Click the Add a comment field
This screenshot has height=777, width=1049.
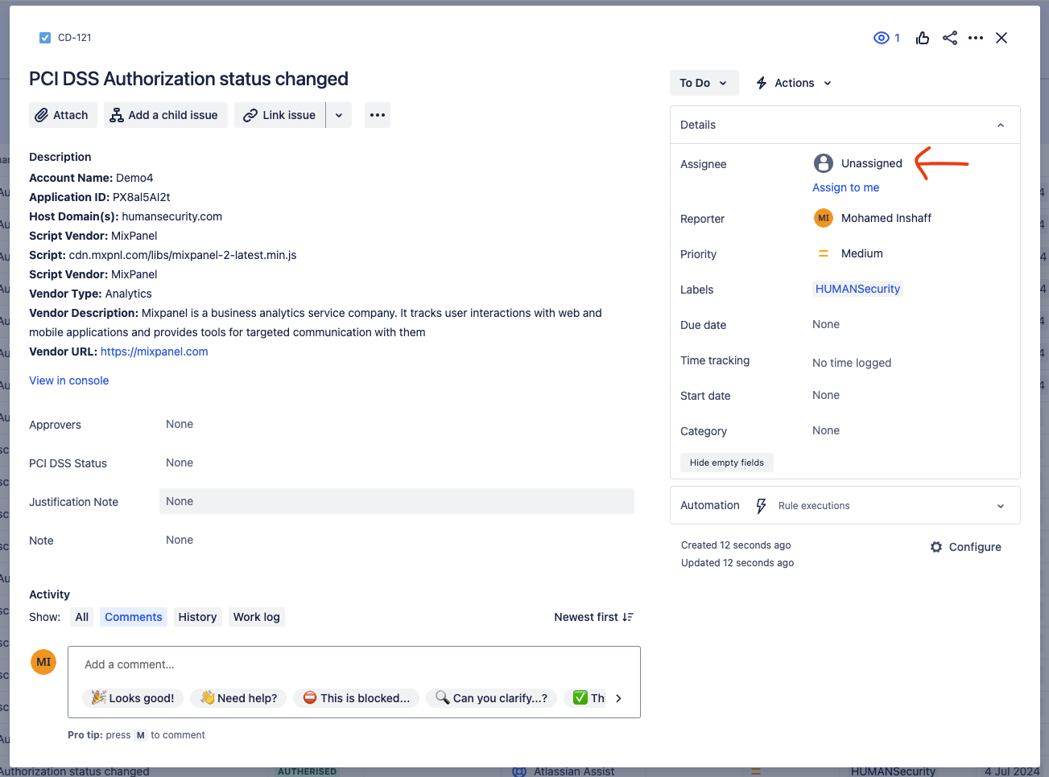click(x=354, y=664)
